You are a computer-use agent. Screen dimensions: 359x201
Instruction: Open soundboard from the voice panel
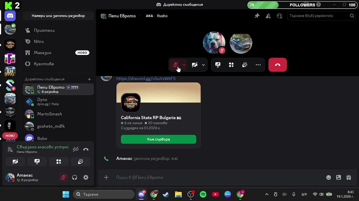(80, 162)
